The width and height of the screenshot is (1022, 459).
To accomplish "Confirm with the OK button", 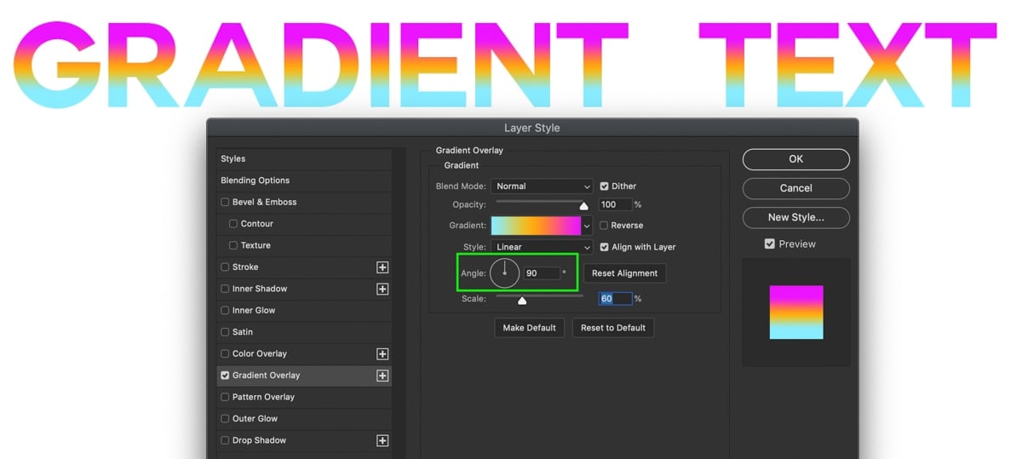I will coord(796,159).
